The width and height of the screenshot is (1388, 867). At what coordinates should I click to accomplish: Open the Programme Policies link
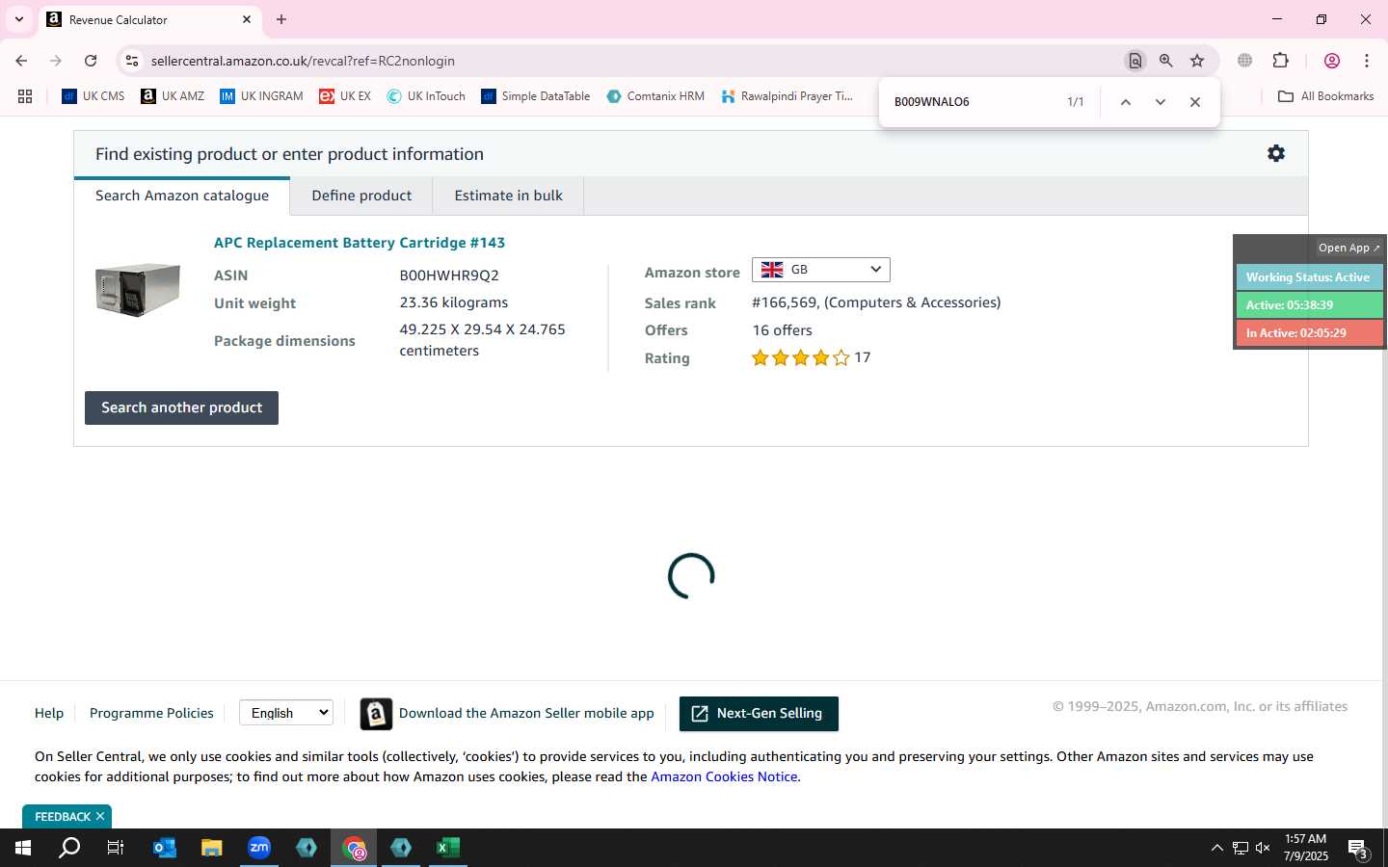click(x=151, y=714)
